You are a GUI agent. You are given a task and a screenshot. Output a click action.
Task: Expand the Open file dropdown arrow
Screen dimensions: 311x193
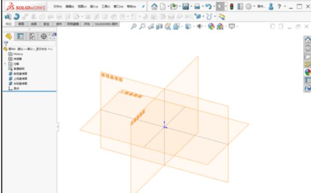179,7
